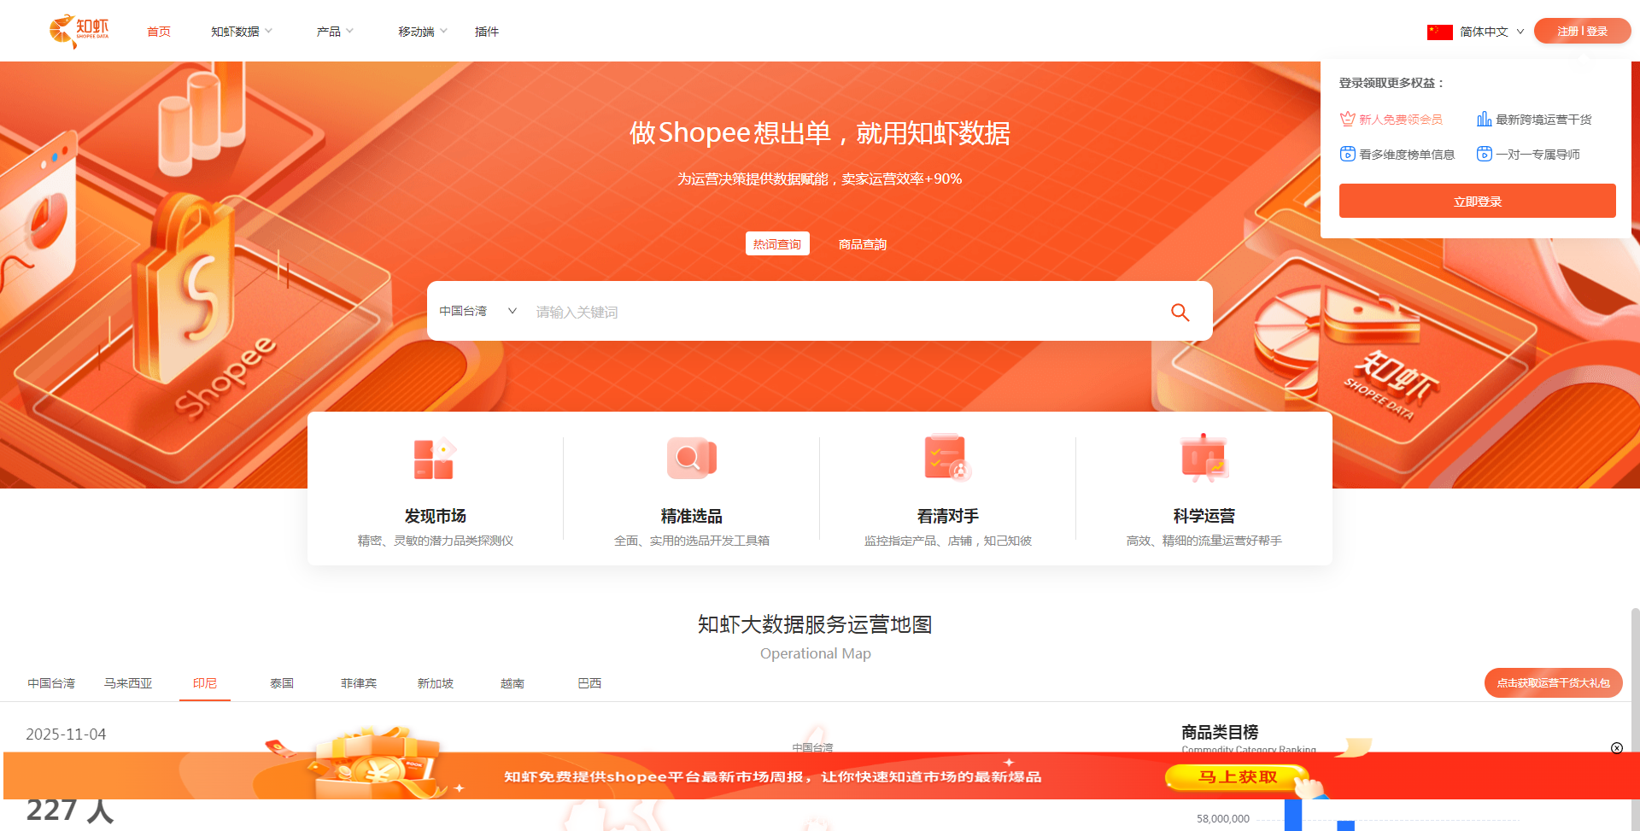
Task: Select the 印尼 region tab in the operational map
Action: 204,683
